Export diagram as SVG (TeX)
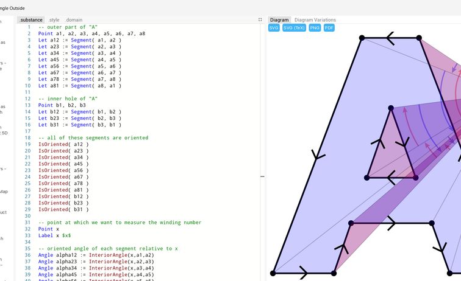Image resolution: width=461 pixels, height=281 pixels. pos(294,28)
